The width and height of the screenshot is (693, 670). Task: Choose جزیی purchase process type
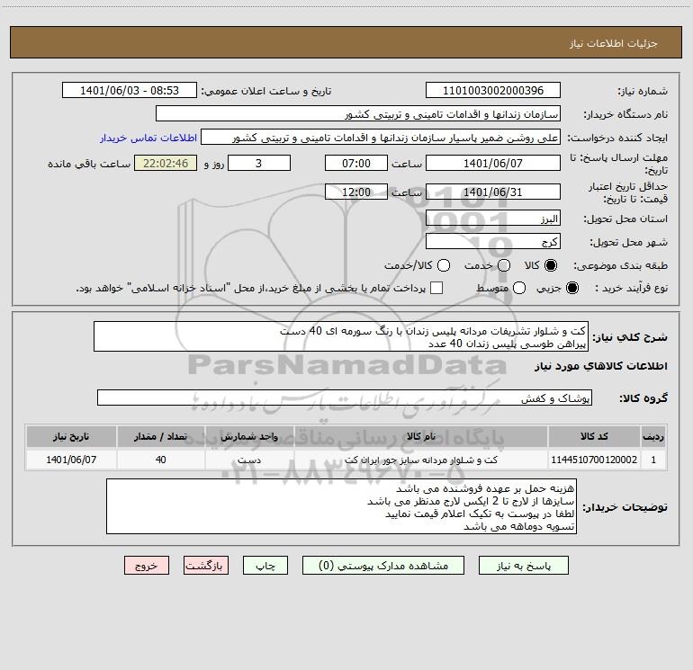(x=571, y=288)
